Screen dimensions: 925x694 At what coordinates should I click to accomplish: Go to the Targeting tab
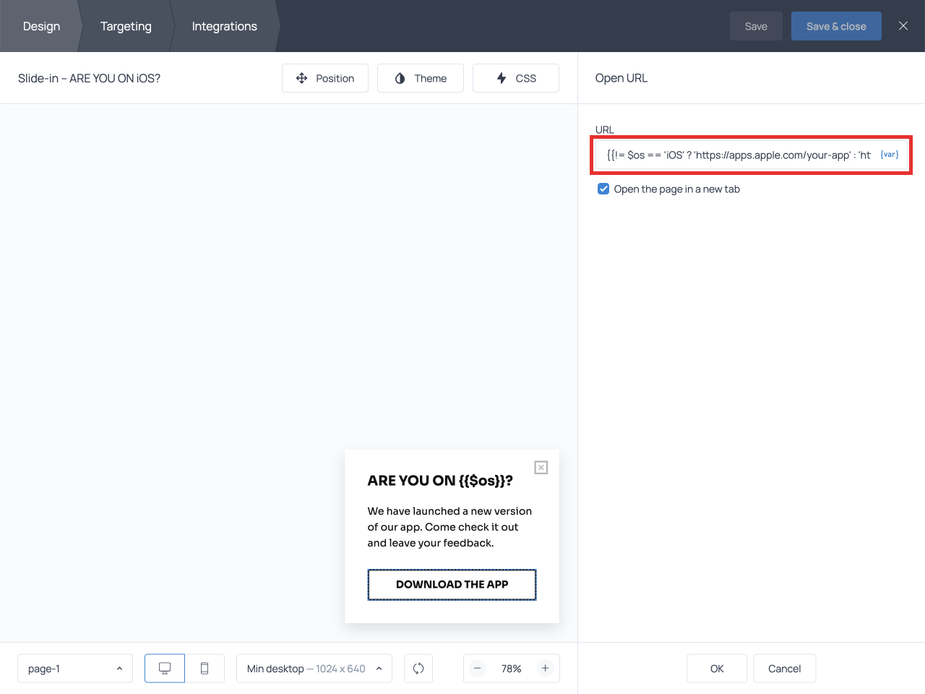(x=126, y=26)
